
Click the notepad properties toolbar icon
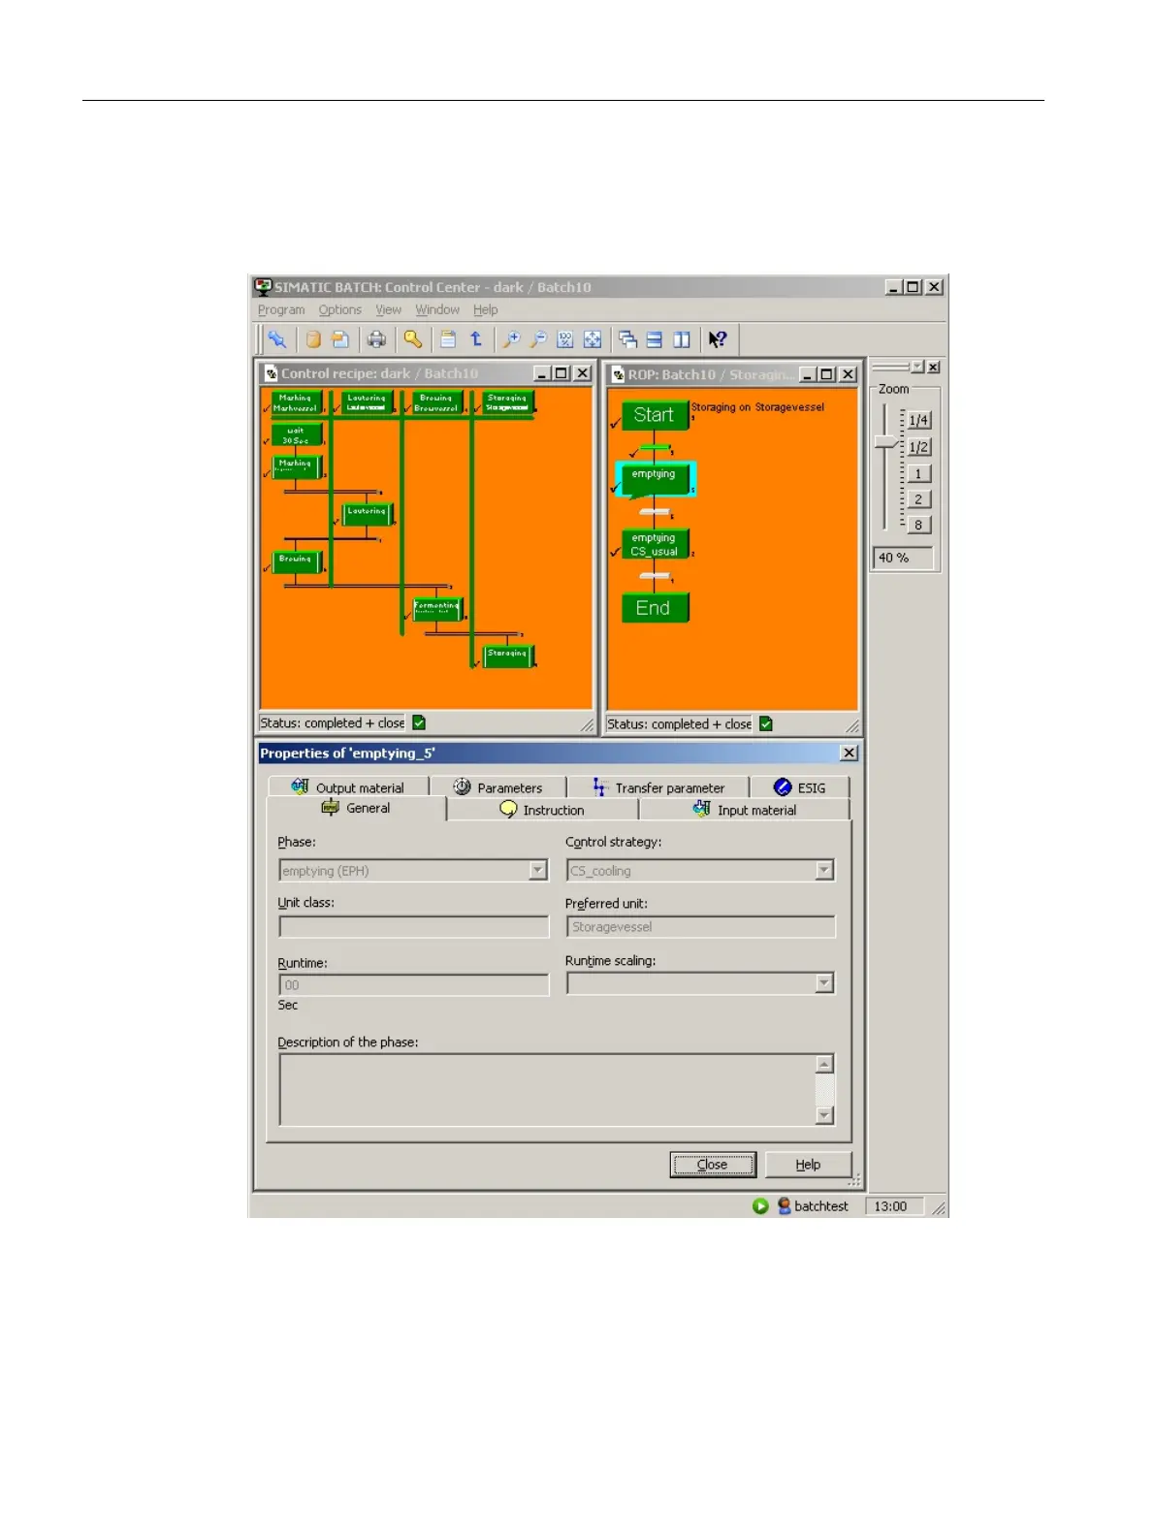tap(448, 339)
